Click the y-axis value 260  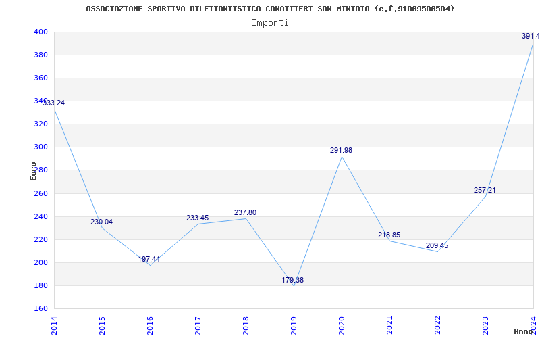(40, 193)
